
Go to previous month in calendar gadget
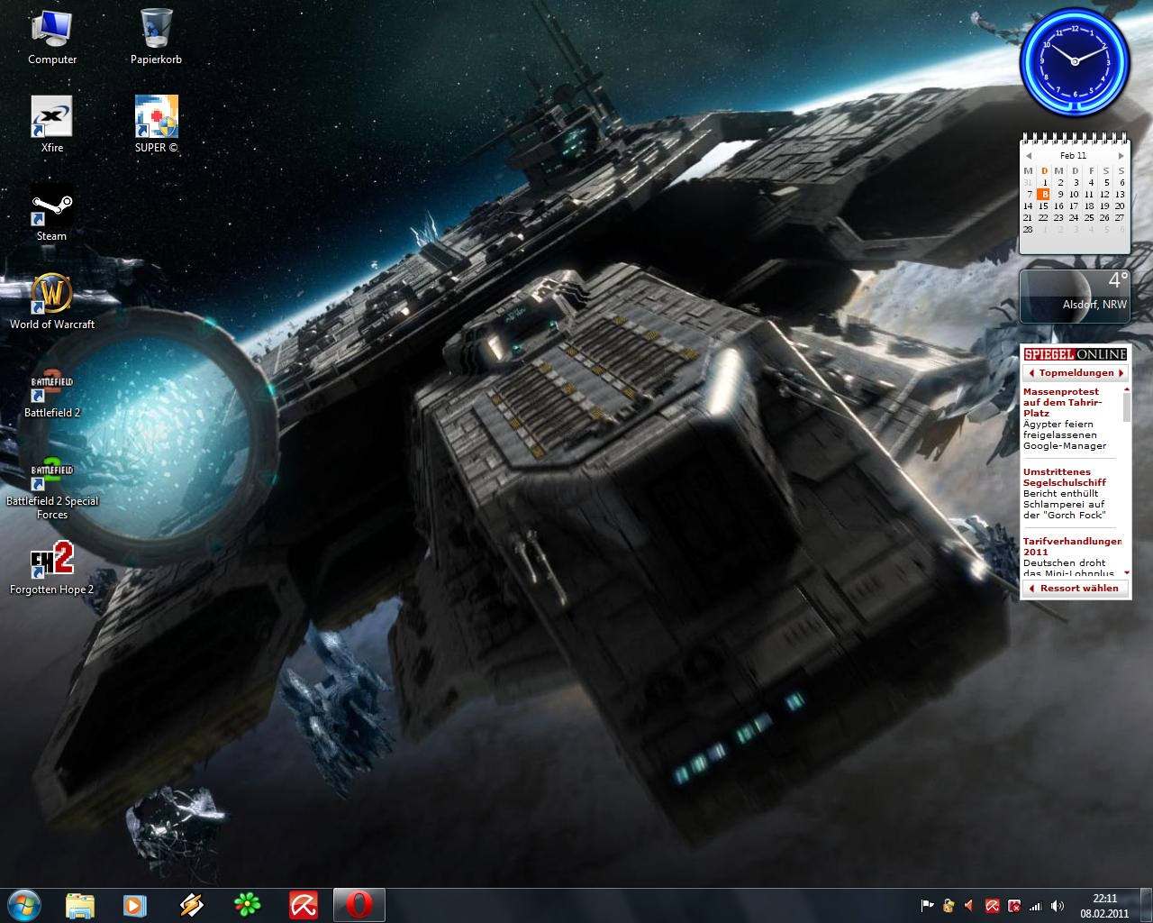1029,156
